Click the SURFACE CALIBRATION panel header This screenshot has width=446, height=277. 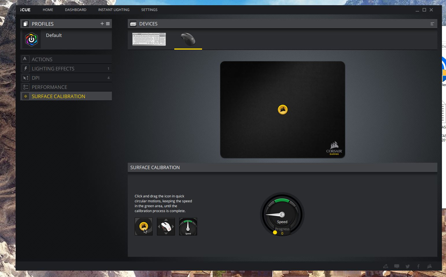[282, 167]
